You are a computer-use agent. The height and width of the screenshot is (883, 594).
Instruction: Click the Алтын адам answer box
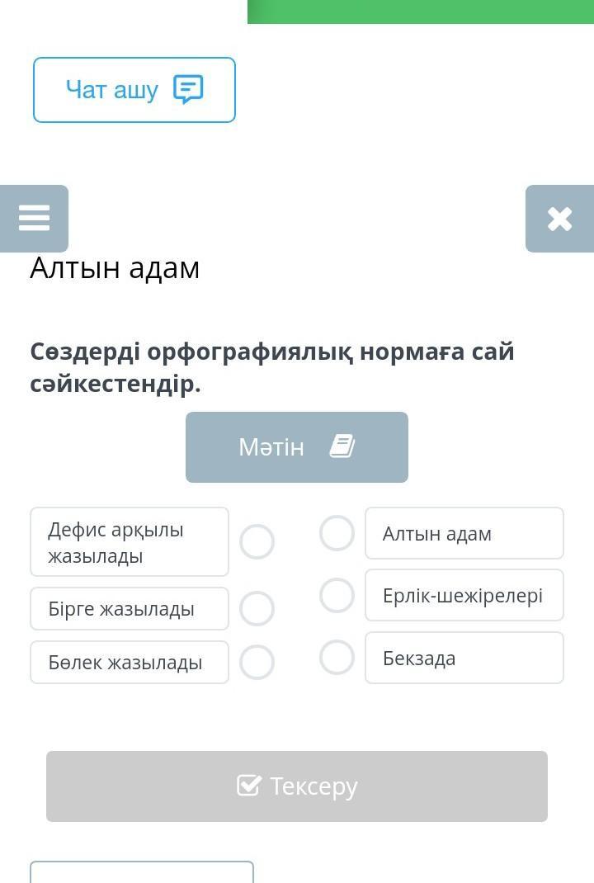point(464,533)
